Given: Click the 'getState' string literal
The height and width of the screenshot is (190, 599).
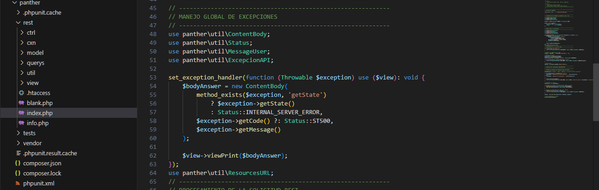Looking at the screenshot, I should 305,95.
